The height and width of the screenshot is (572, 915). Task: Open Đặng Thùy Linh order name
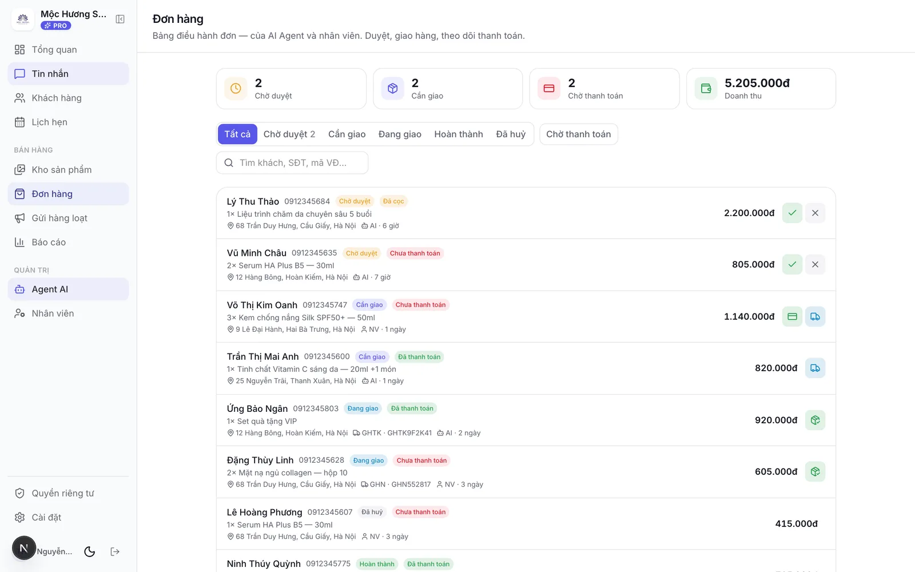260,460
